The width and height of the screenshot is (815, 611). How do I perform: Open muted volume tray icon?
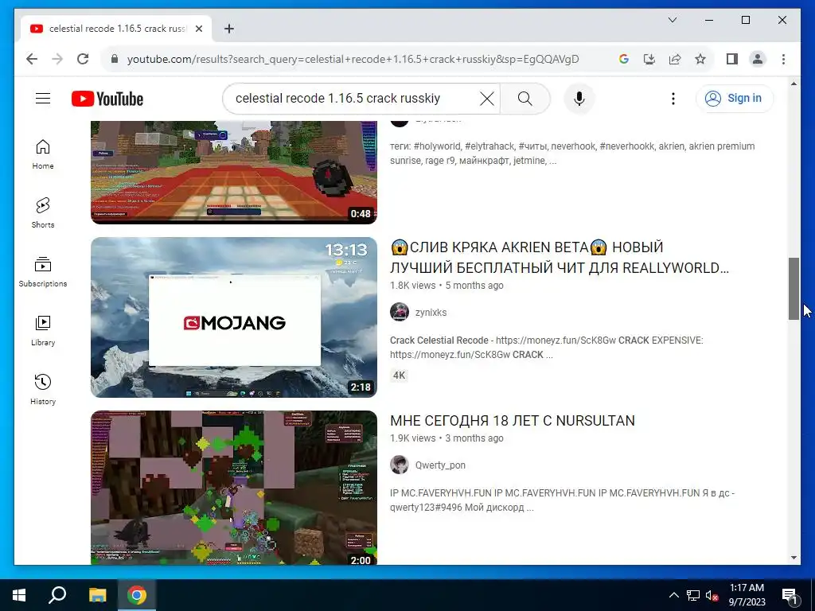pyautogui.click(x=712, y=595)
